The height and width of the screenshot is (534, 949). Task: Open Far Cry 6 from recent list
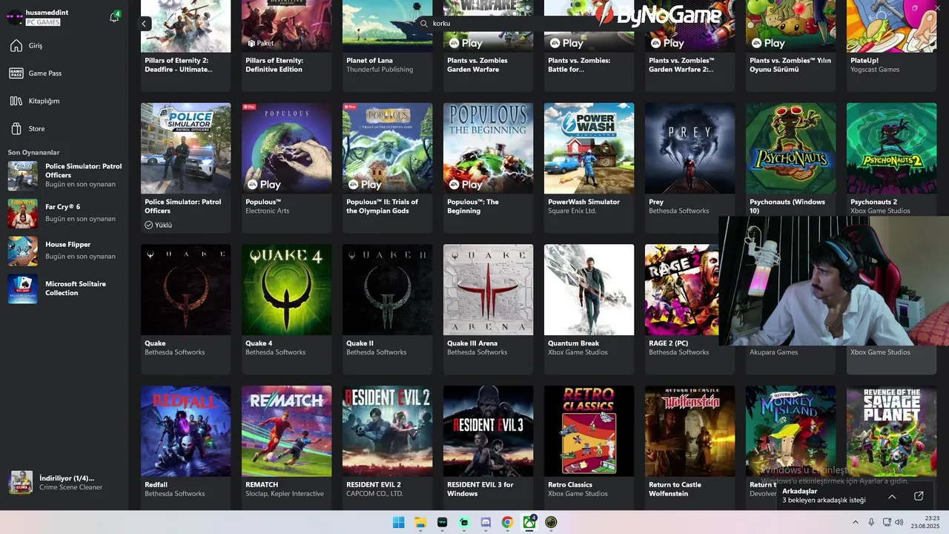[65, 213]
